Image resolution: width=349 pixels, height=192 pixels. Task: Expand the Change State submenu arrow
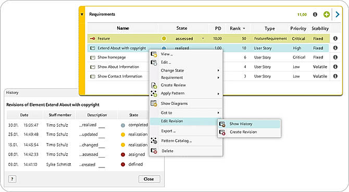coord(218,70)
